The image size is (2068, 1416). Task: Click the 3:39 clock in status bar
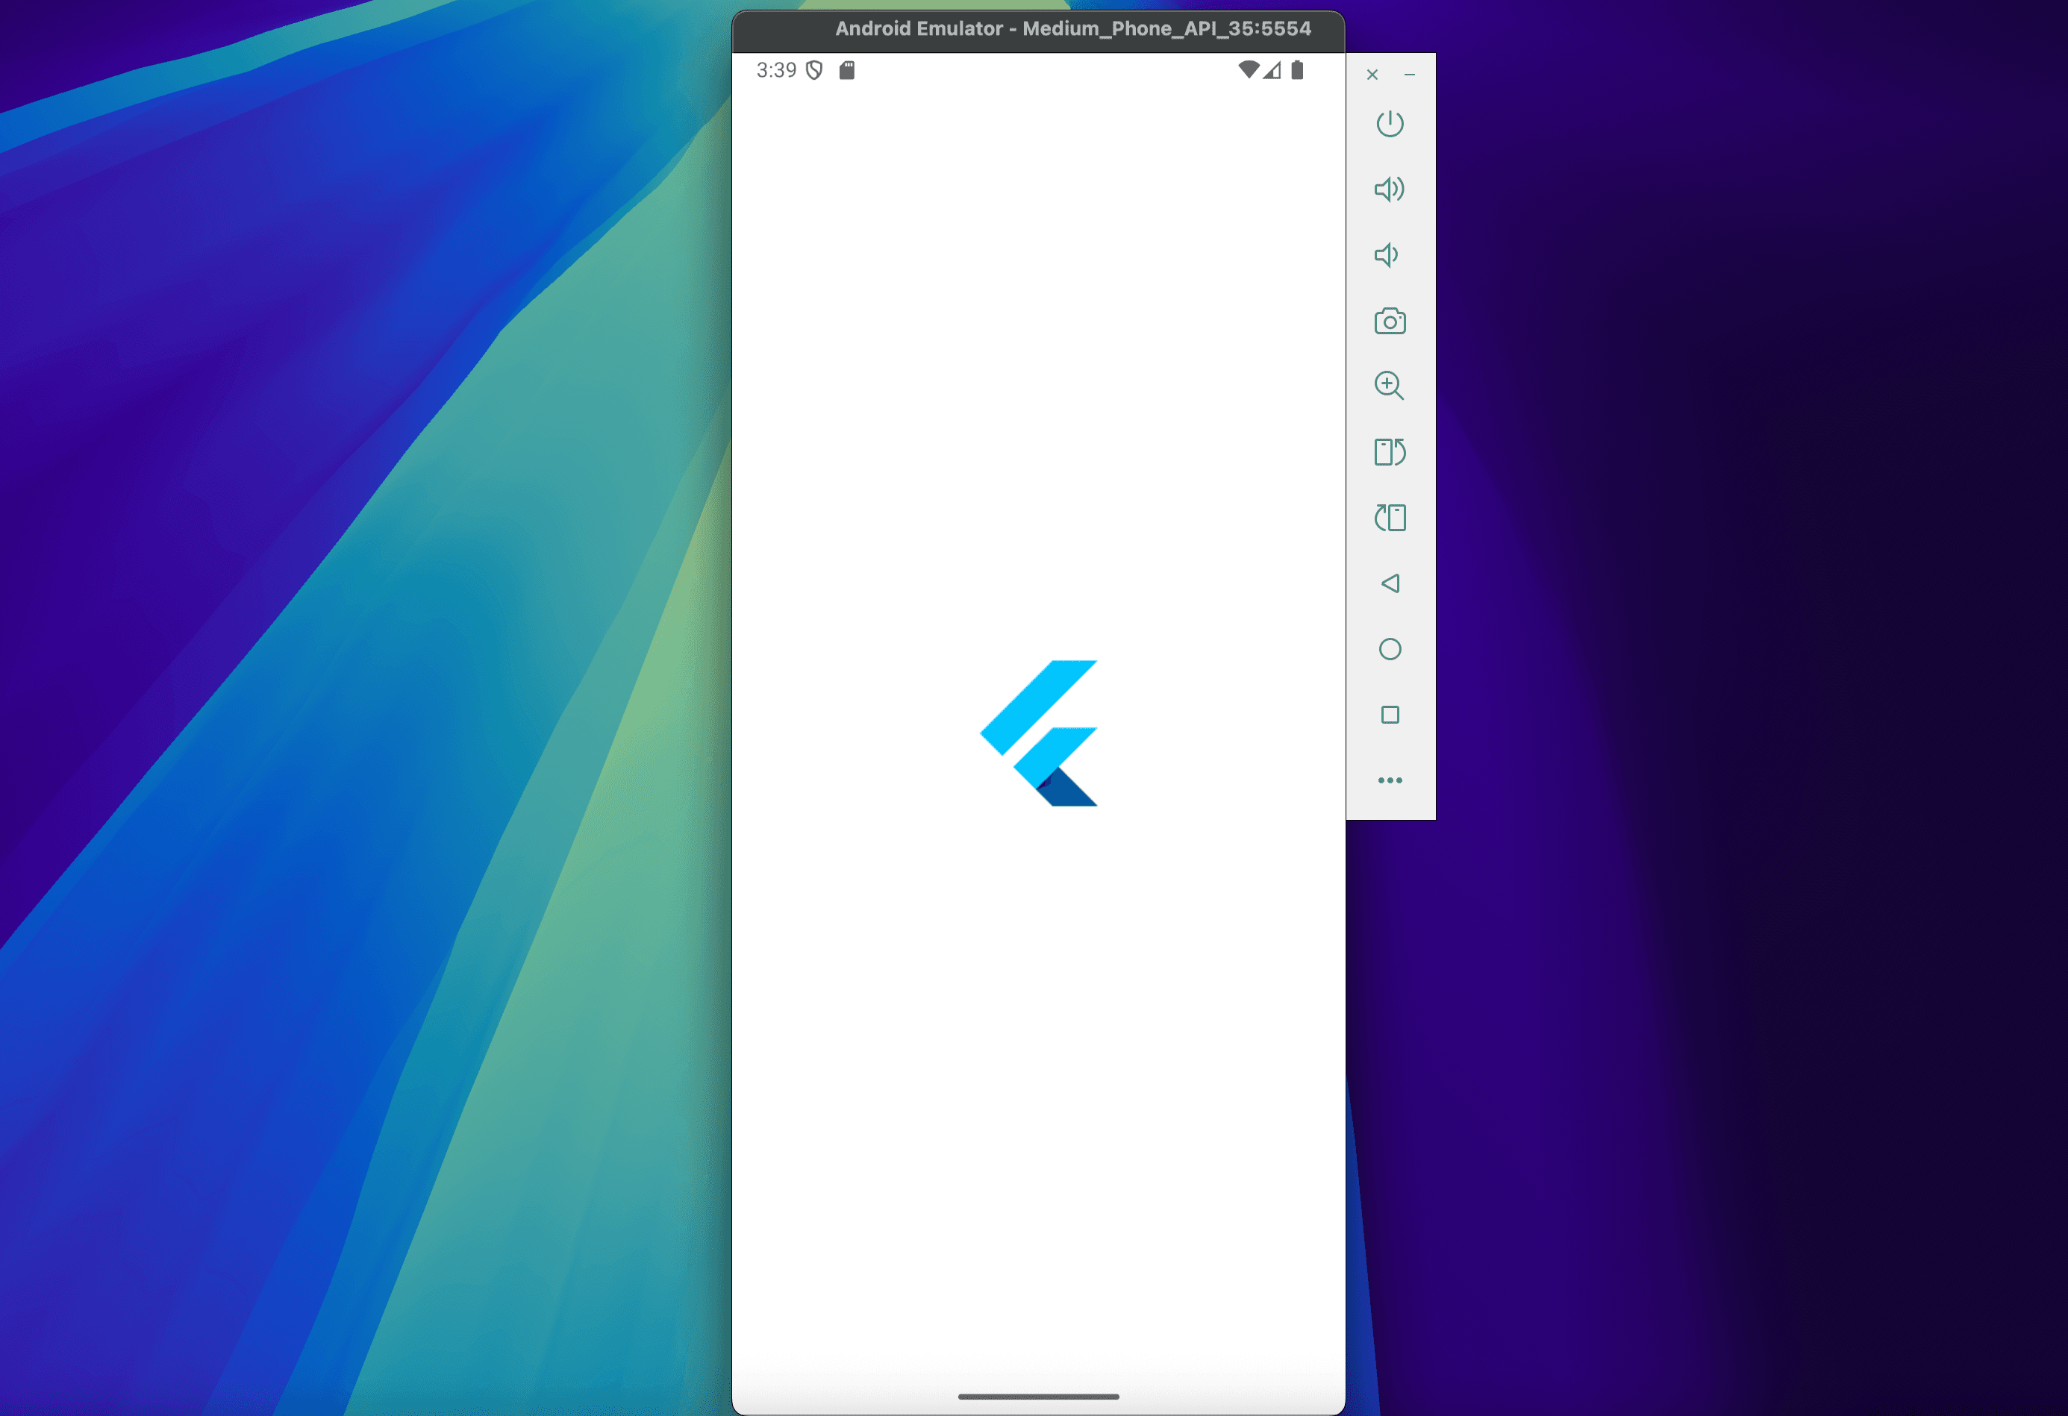click(x=776, y=70)
